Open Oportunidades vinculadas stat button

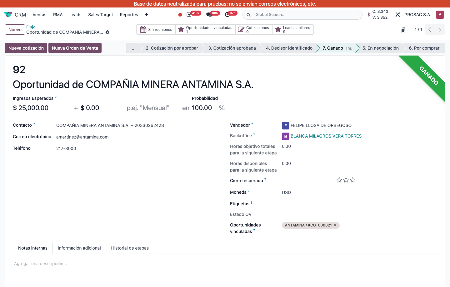[205, 30]
